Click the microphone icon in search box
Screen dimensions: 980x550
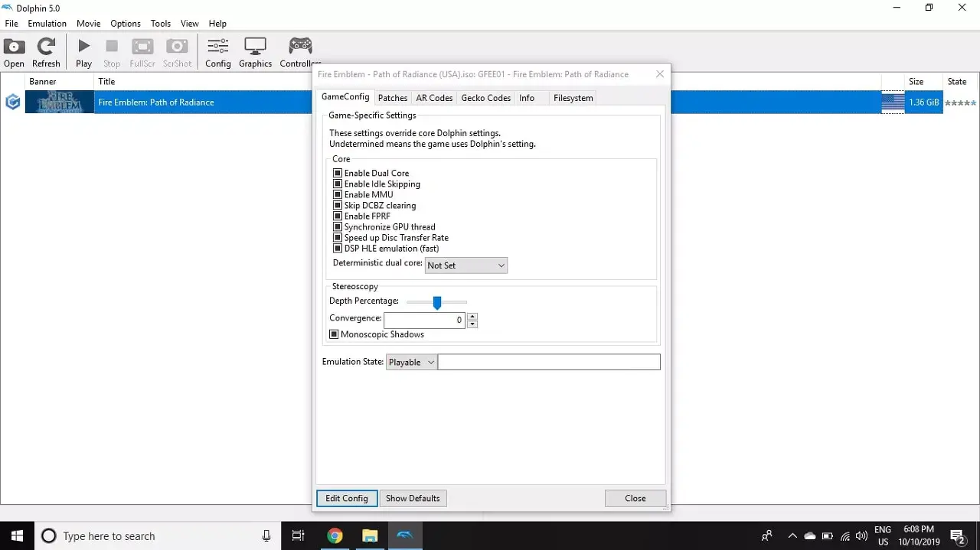pyautogui.click(x=266, y=535)
